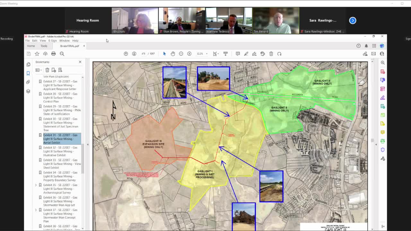Zoom in with the plus icon

coord(189,54)
